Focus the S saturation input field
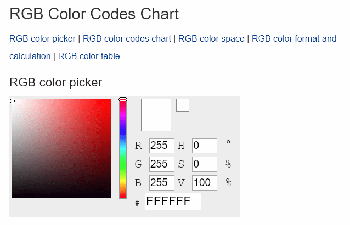Image resolution: width=350 pixels, height=225 pixels. [x=205, y=164]
